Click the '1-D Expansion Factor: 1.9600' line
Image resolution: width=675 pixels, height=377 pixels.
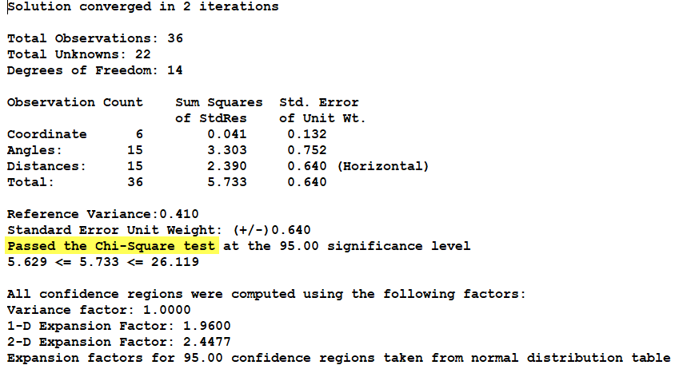tap(119, 326)
